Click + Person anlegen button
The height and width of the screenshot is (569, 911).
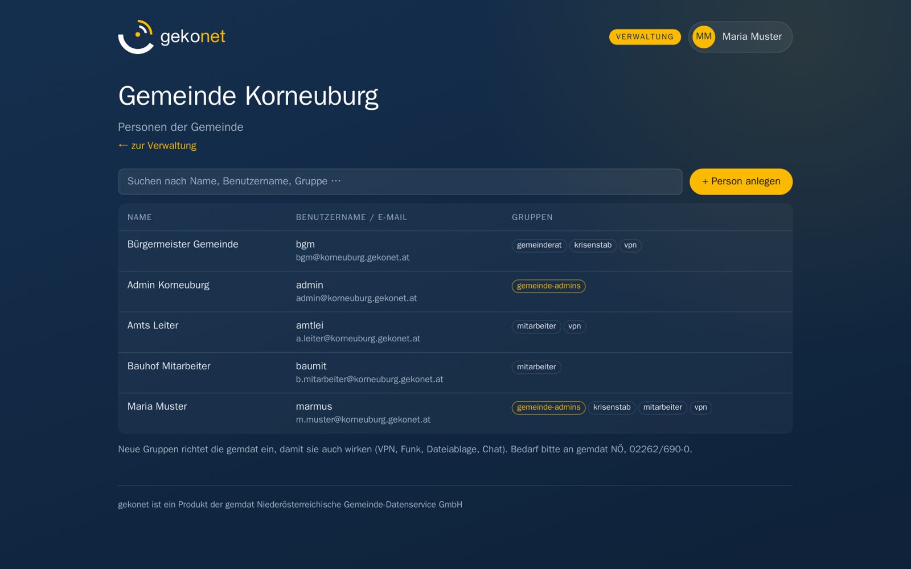[x=741, y=182]
